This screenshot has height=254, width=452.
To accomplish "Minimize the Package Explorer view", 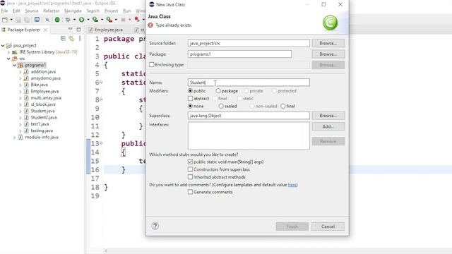I will [71, 29].
